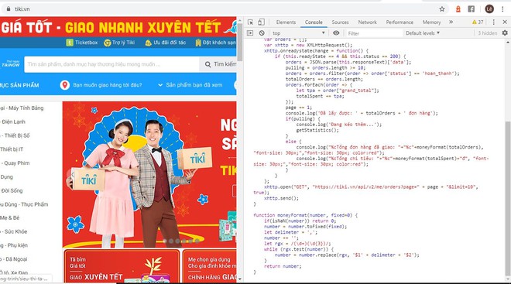Screen dimensions: 511x284
Task: Select the Mẹ & Bé category
Action: click(10, 217)
